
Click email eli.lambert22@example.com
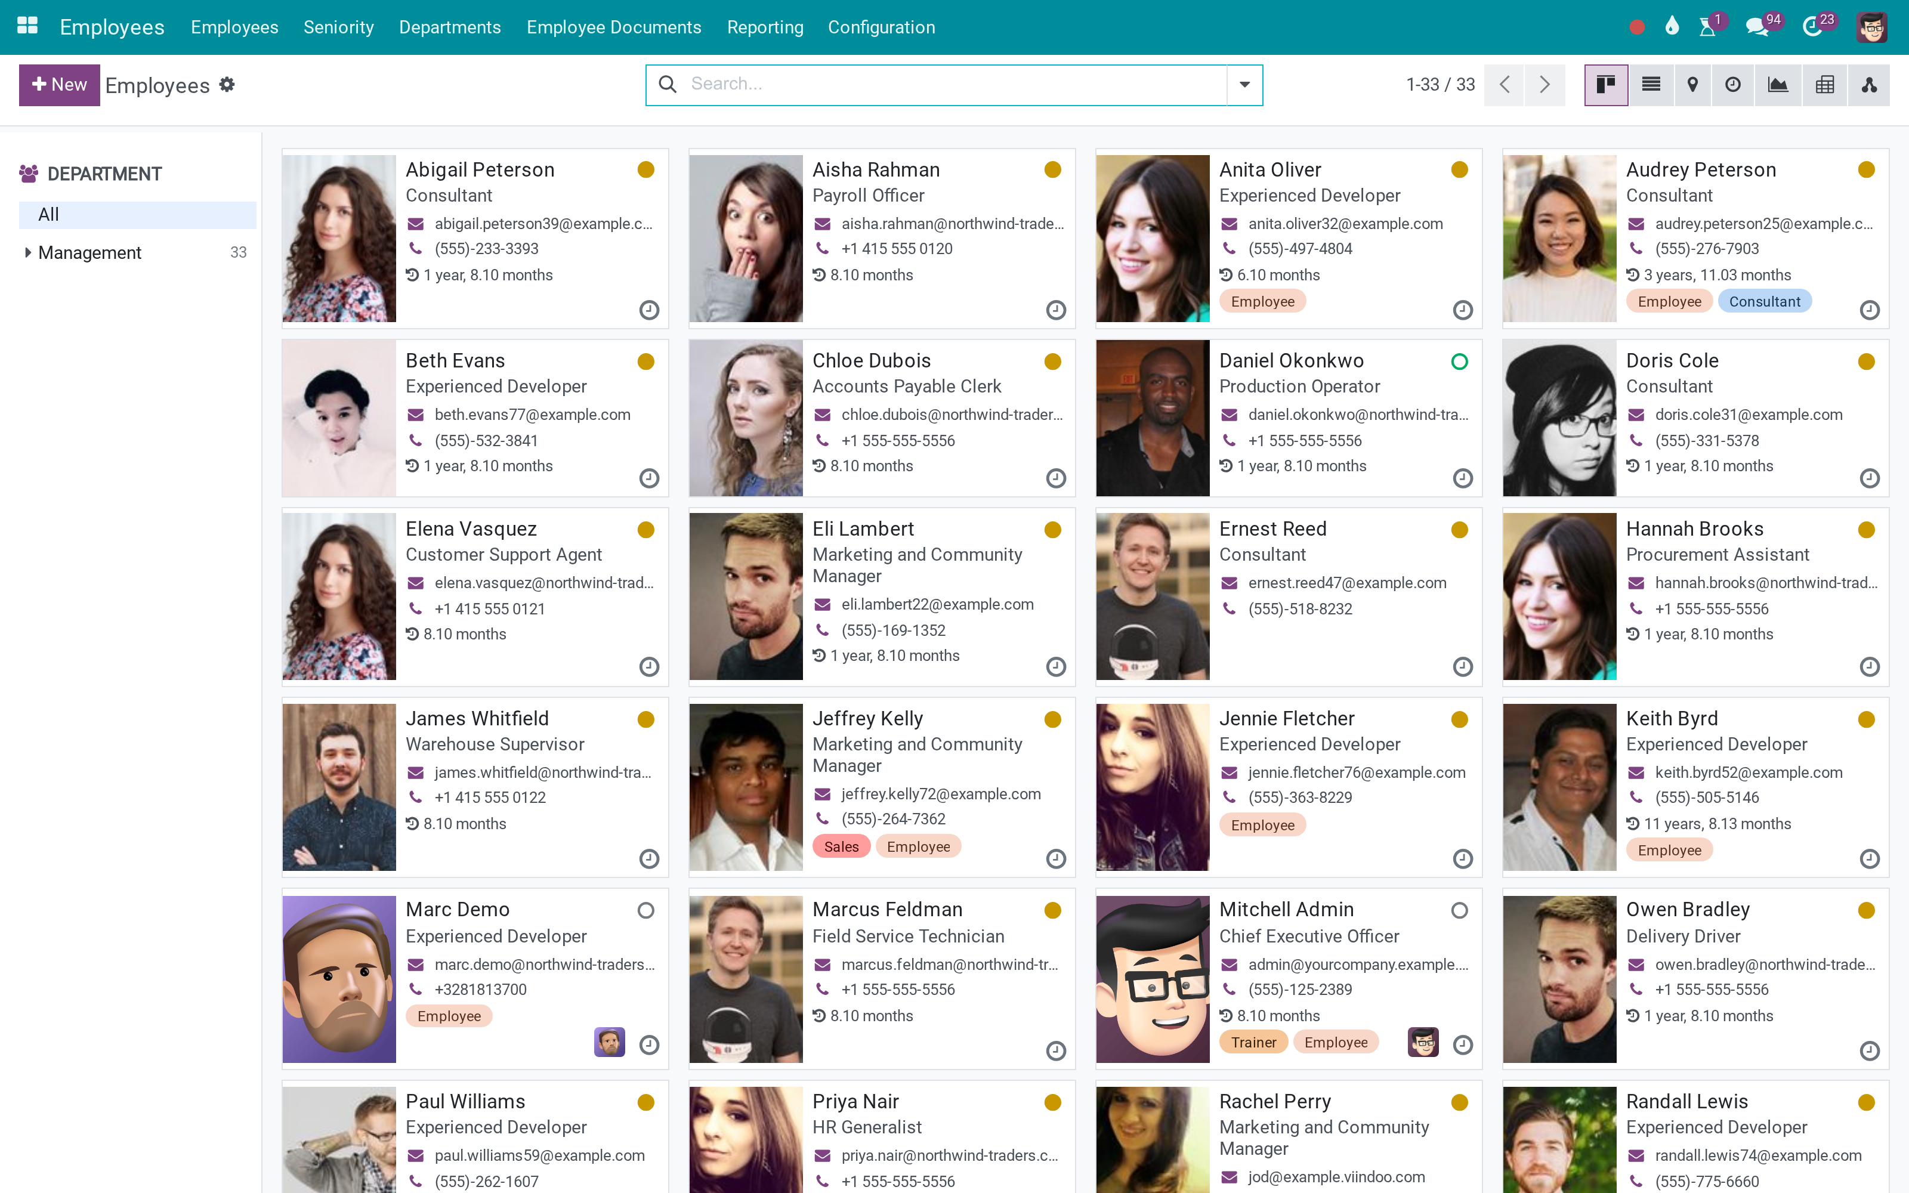click(937, 604)
